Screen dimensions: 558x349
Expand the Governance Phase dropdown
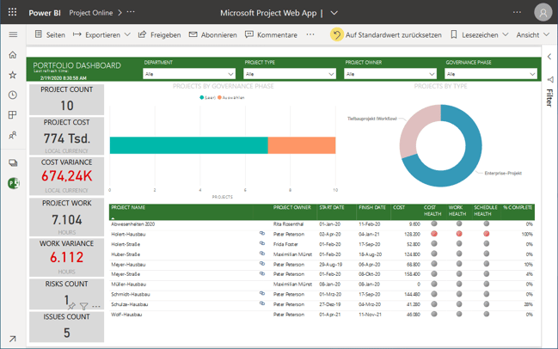coord(491,74)
